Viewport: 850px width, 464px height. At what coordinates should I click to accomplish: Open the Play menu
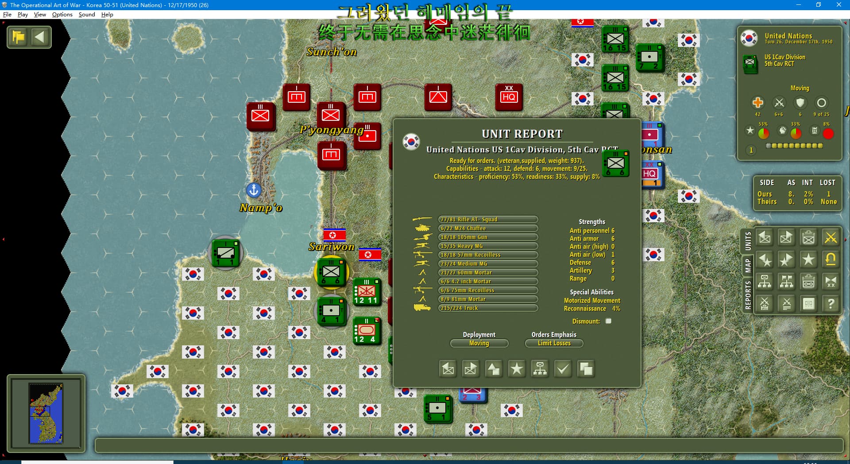point(23,14)
